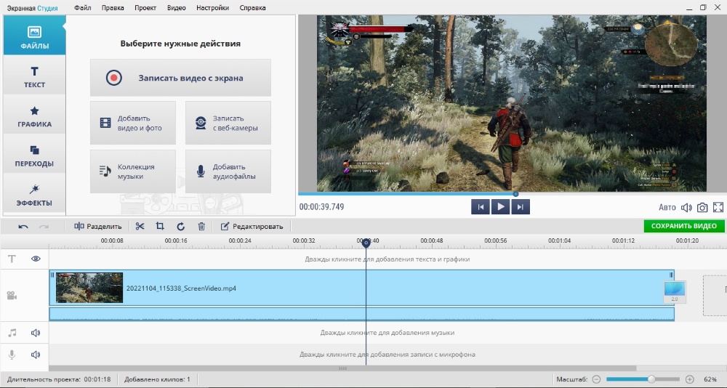The height and width of the screenshot is (388, 727).
Task: Click Разделить split tool
Action: pyautogui.click(x=98, y=226)
